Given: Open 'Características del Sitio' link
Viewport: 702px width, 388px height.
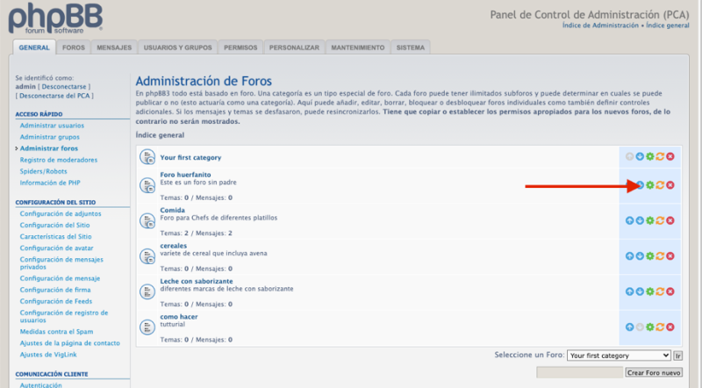Looking at the screenshot, I should click(55, 236).
